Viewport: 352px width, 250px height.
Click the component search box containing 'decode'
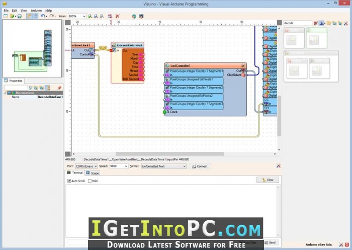pos(298,23)
